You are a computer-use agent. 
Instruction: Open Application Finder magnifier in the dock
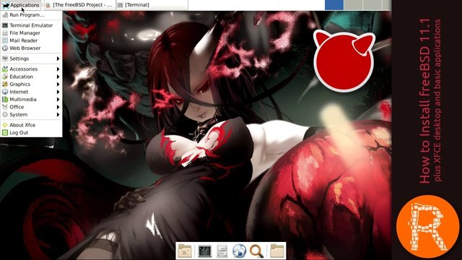256,251
